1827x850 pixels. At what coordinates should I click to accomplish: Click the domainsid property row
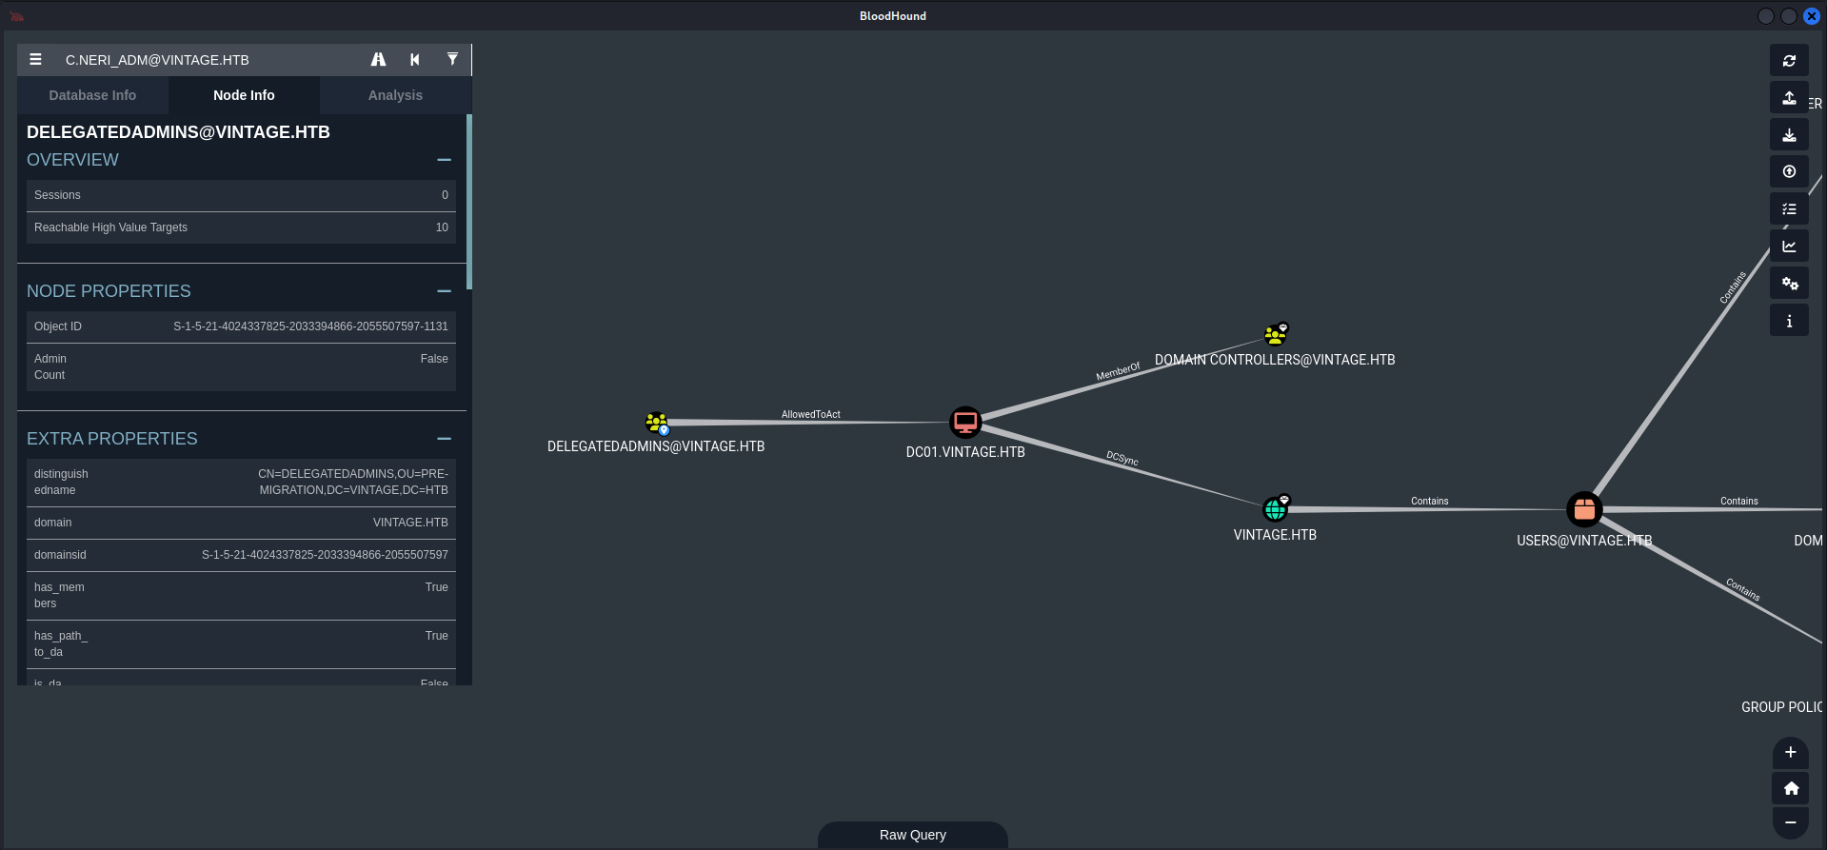[x=241, y=555]
